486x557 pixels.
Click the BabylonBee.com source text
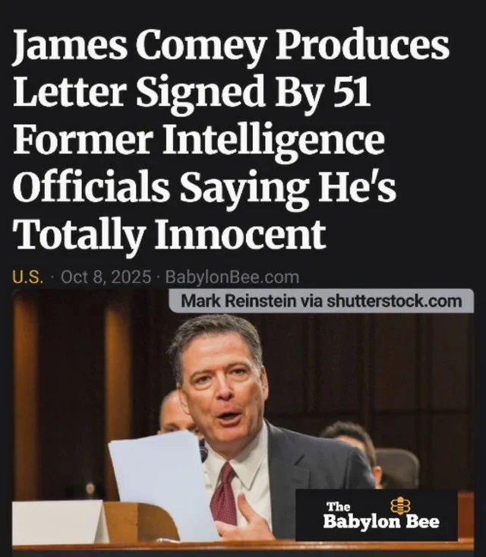tap(232, 277)
